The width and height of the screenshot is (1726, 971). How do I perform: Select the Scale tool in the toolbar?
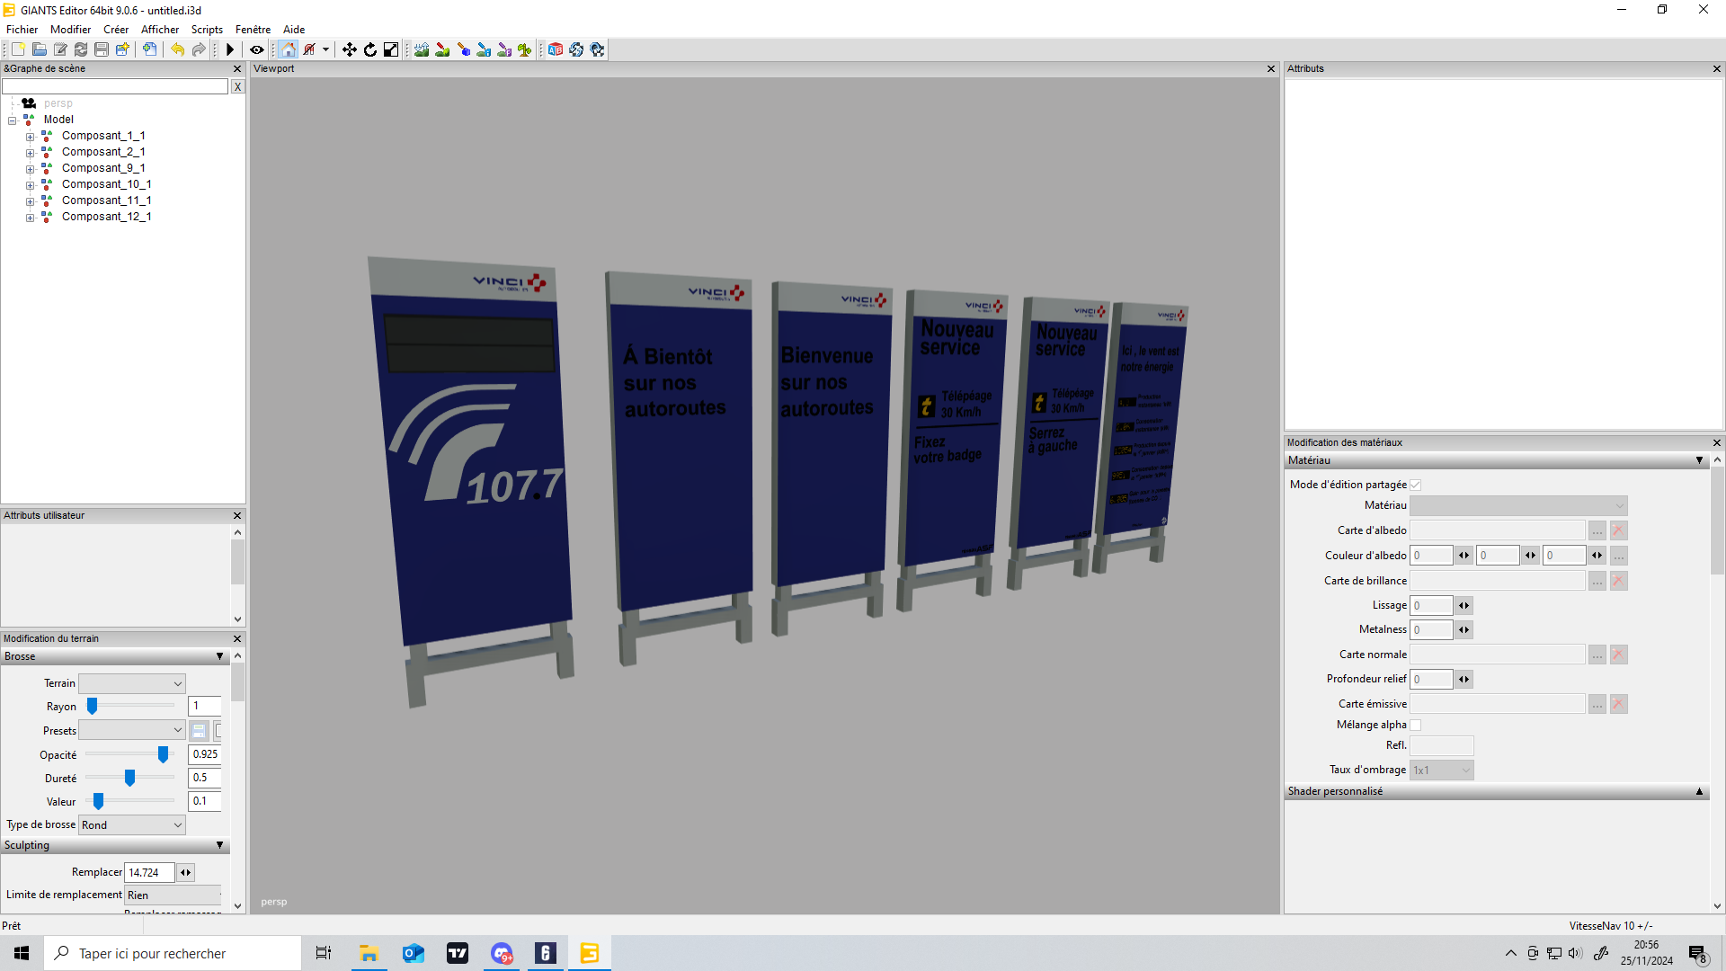[x=390, y=49]
